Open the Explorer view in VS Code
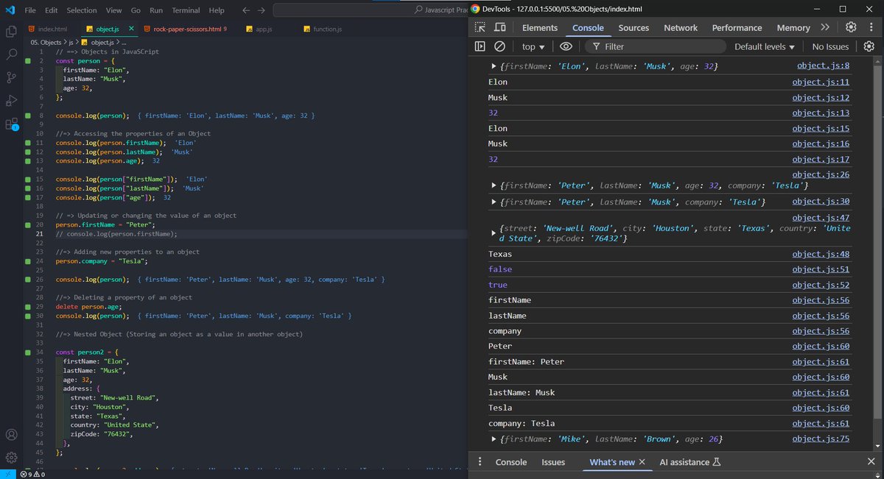 (11, 32)
